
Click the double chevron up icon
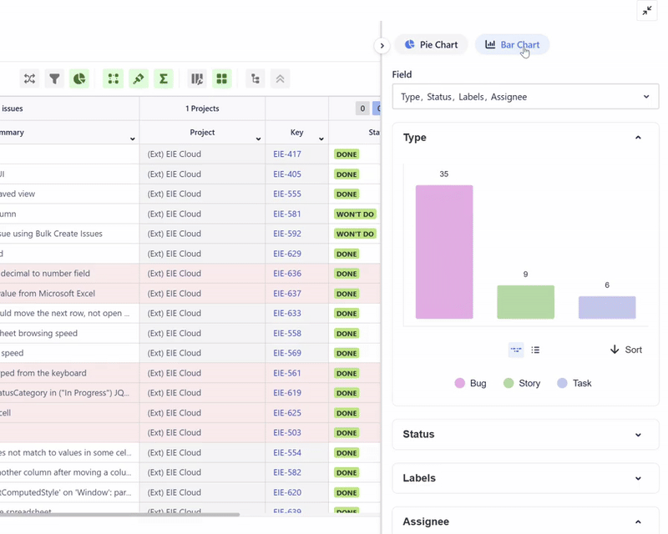coord(281,79)
